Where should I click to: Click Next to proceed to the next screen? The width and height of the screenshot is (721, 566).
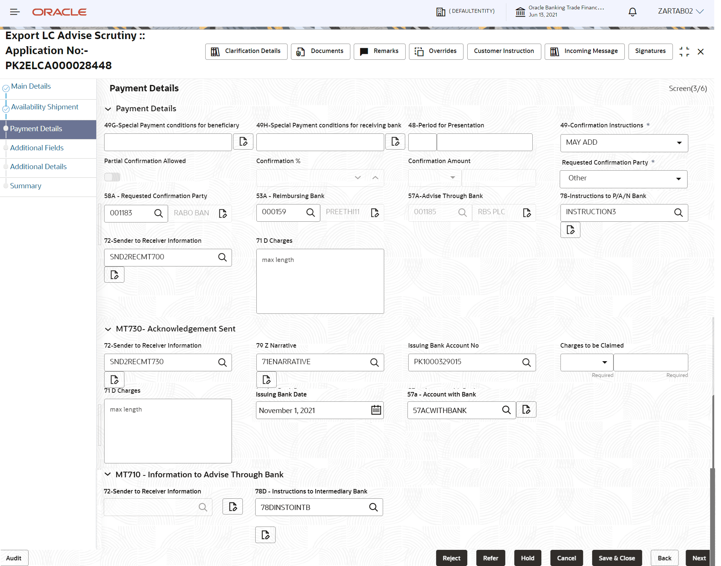pyautogui.click(x=699, y=558)
